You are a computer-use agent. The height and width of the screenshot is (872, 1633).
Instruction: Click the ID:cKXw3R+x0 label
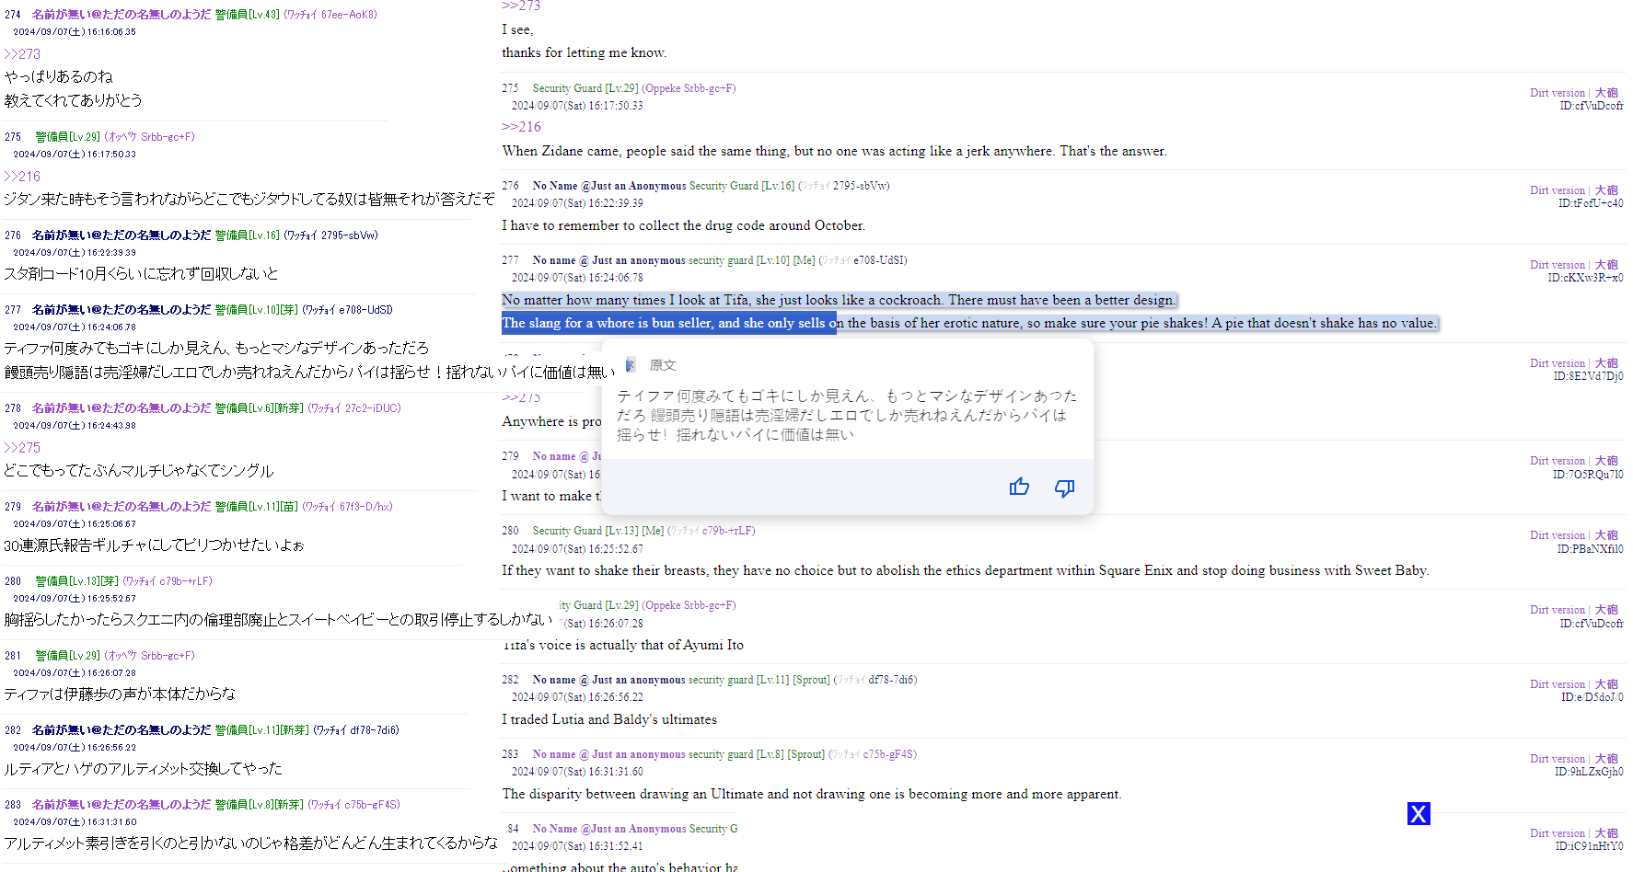click(1585, 278)
